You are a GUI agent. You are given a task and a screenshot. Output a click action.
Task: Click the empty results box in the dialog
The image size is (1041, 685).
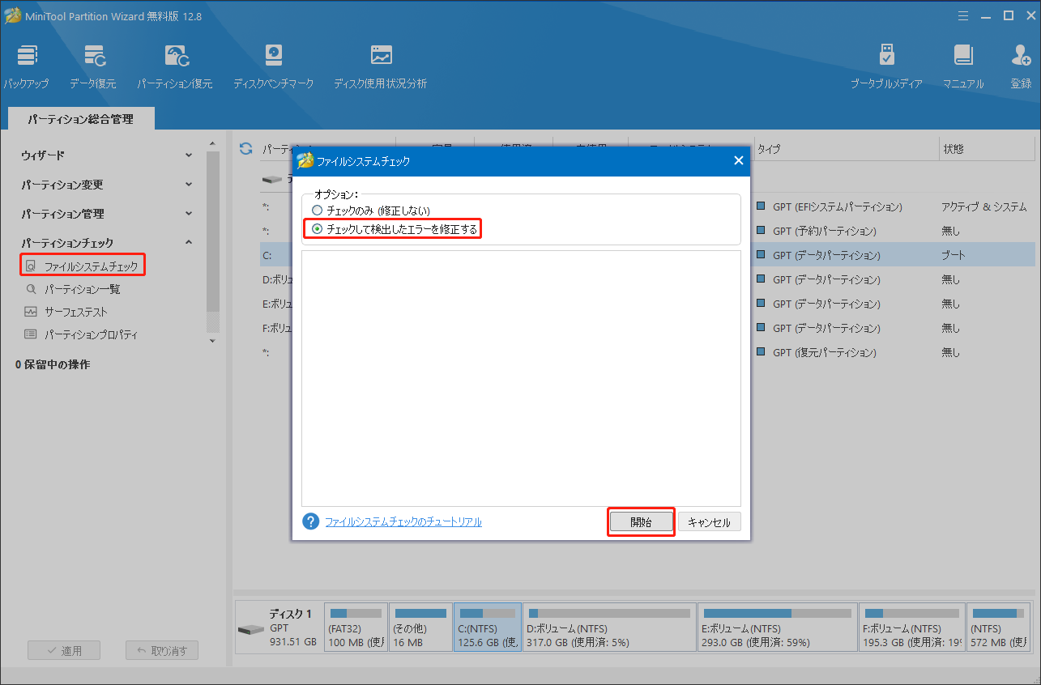click(x=521, y=378)
